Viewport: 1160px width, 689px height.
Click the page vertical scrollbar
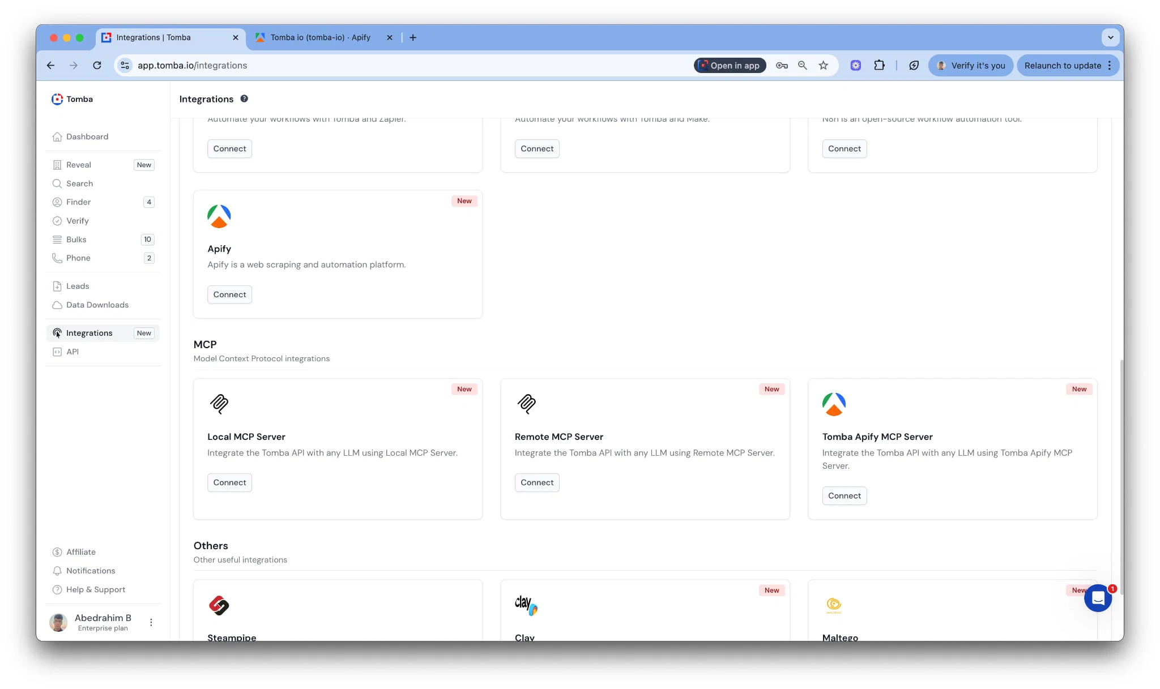pos(1121,477)
